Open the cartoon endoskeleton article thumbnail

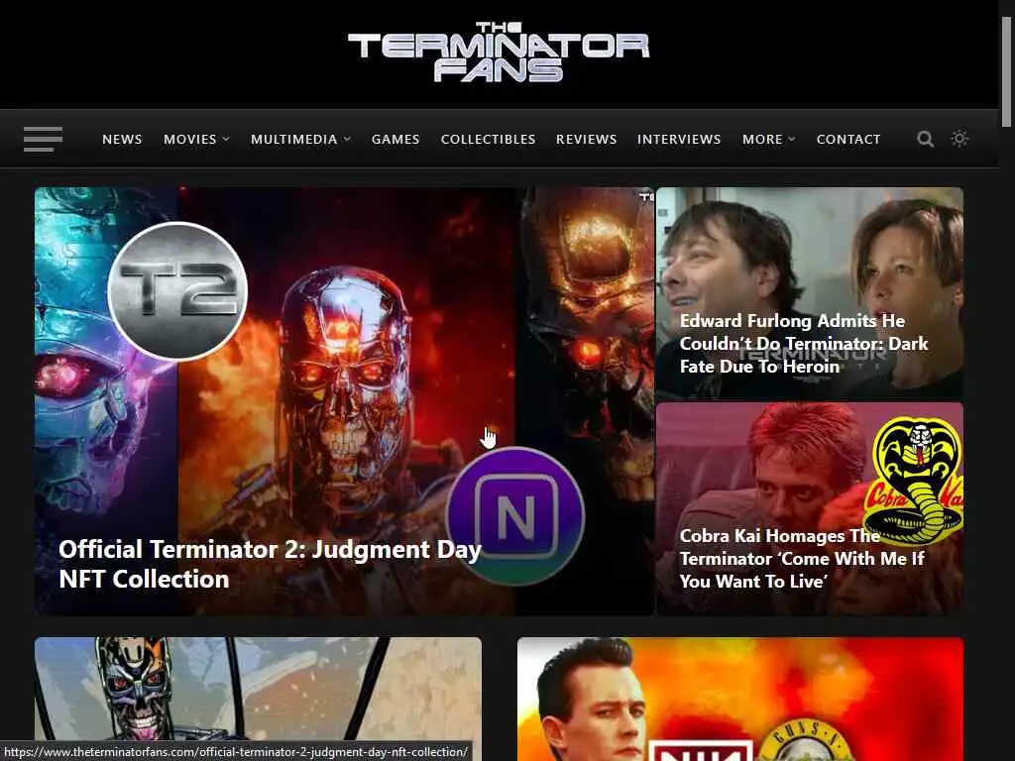(x=258, y=699)
